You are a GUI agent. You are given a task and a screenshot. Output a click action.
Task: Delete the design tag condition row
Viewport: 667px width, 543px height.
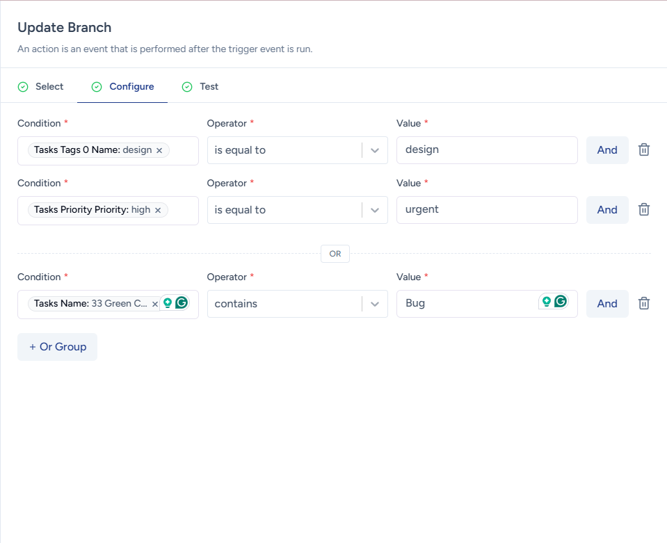coord(644,150)
